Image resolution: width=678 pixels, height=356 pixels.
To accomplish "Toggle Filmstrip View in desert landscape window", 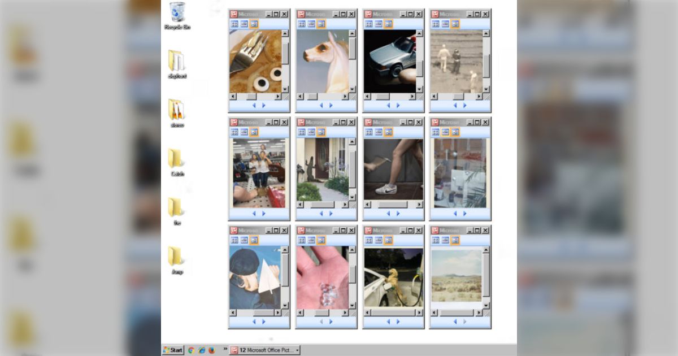I will click(445, 240).
